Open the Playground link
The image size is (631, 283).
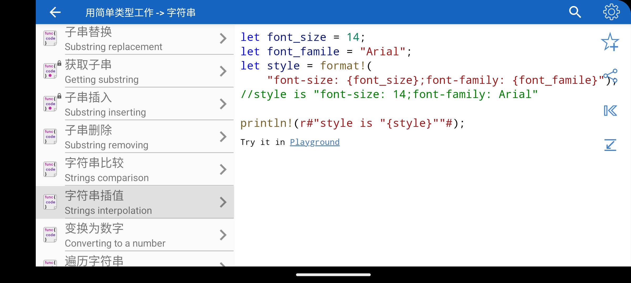(314, 142)
